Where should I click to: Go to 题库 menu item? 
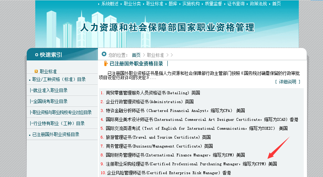point(173,4)
